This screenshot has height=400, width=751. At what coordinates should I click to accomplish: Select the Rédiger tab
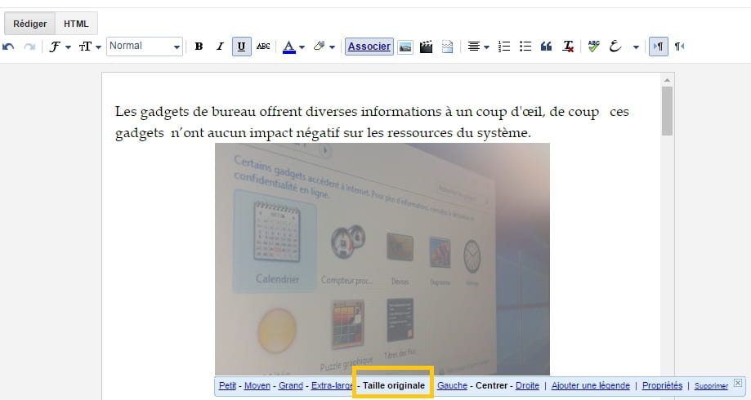[30, 24]
